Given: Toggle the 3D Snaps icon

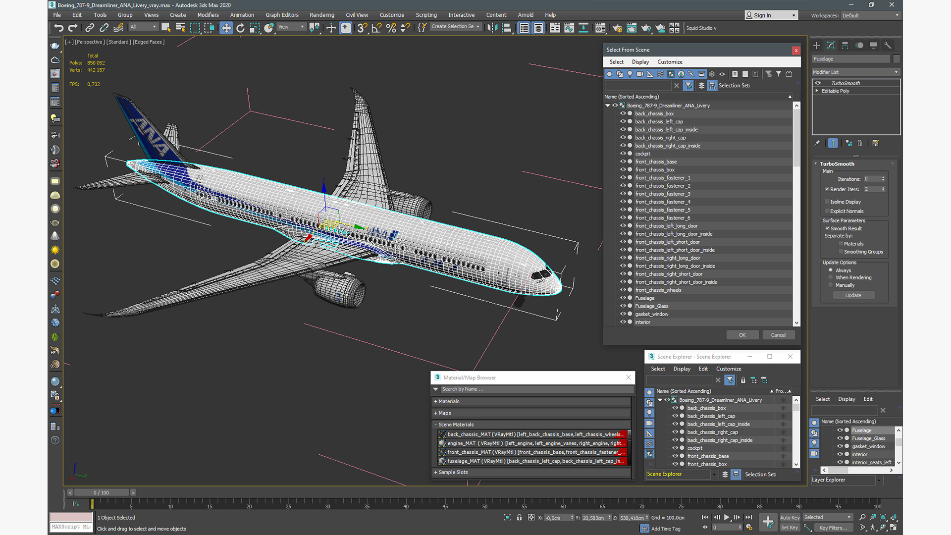Looking at the screenshot, I should coord(362,28).
